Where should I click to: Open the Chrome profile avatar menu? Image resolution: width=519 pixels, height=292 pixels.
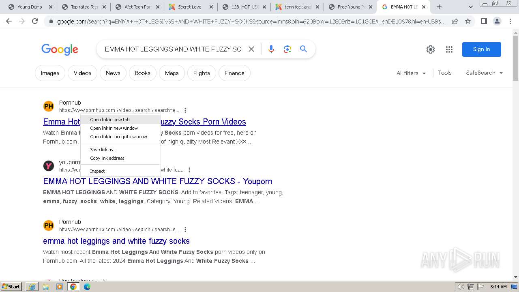click(x=497, y=21)
